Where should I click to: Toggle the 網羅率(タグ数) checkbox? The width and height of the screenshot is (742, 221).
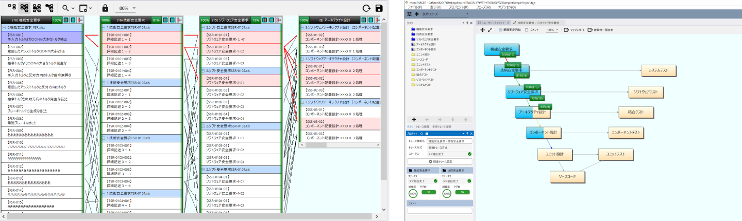tap(500, 30)
